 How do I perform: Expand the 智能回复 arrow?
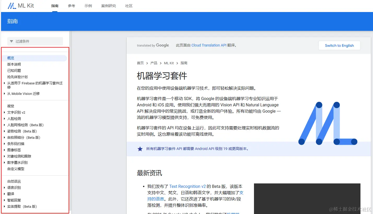(x=4, y=200)
